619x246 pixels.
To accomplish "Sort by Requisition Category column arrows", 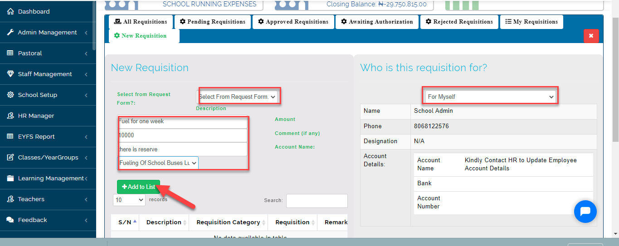I will pyautogui.click(x=264, y=222).
